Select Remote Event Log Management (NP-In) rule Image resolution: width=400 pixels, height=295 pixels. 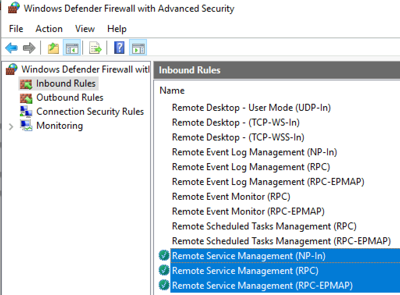(x=254, y=152)
